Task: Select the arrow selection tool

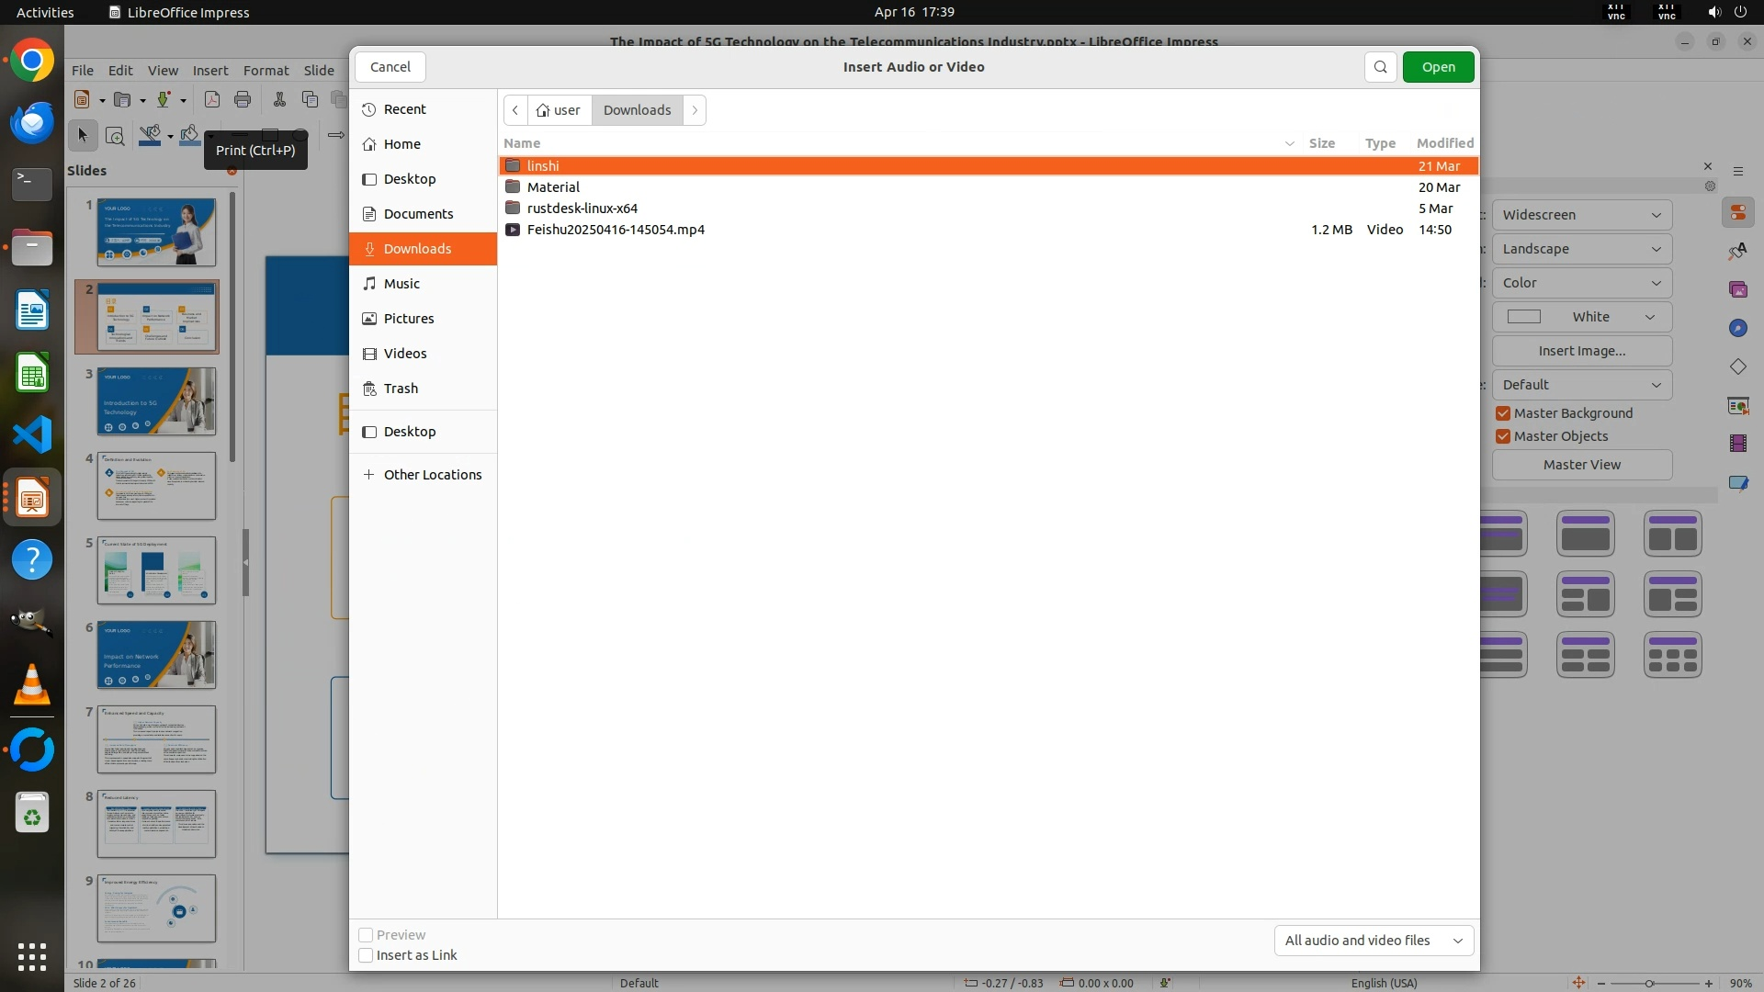Action: tap(83, 136)
